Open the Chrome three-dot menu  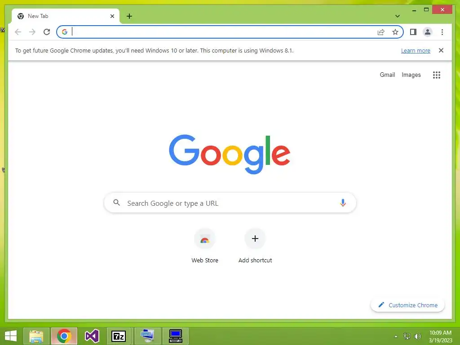tap(442, 32)
